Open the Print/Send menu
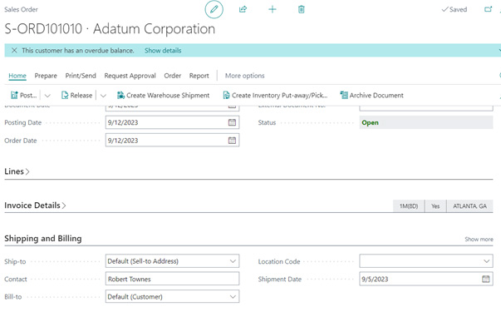 click(81, 76)
